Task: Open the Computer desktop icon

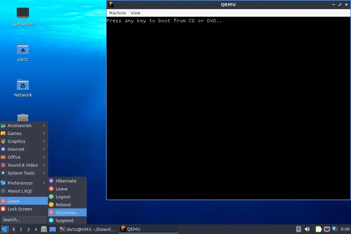Action: [23, 16]
